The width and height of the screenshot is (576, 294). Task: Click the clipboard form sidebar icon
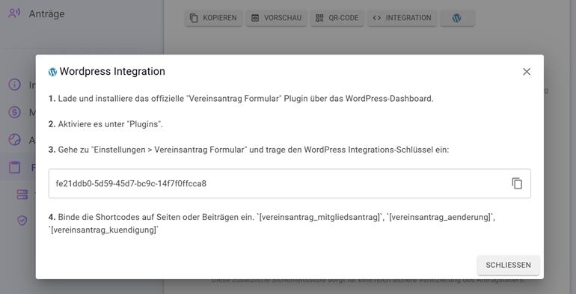click(14, 168)
